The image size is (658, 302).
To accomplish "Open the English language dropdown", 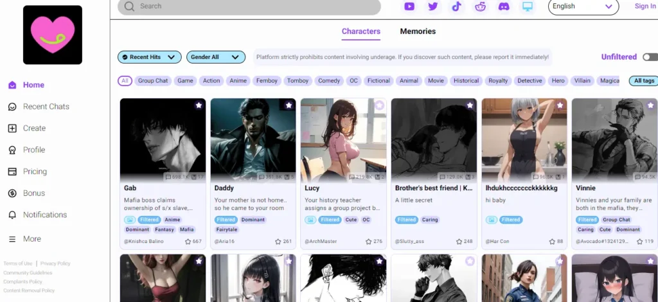I will coord(583,6).
